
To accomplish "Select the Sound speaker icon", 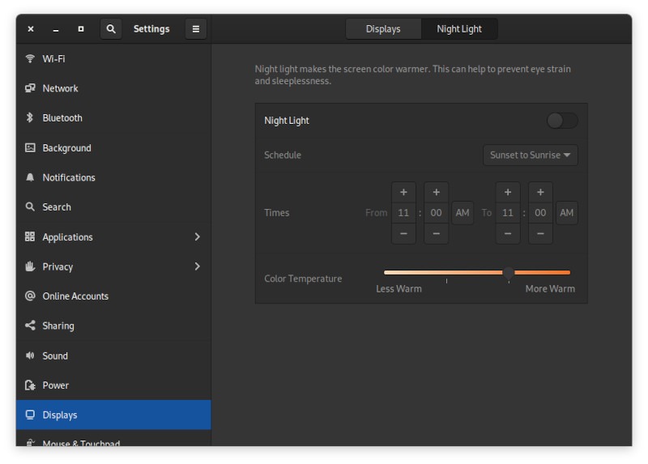I will pyautogui.click(x=30, y=355).
